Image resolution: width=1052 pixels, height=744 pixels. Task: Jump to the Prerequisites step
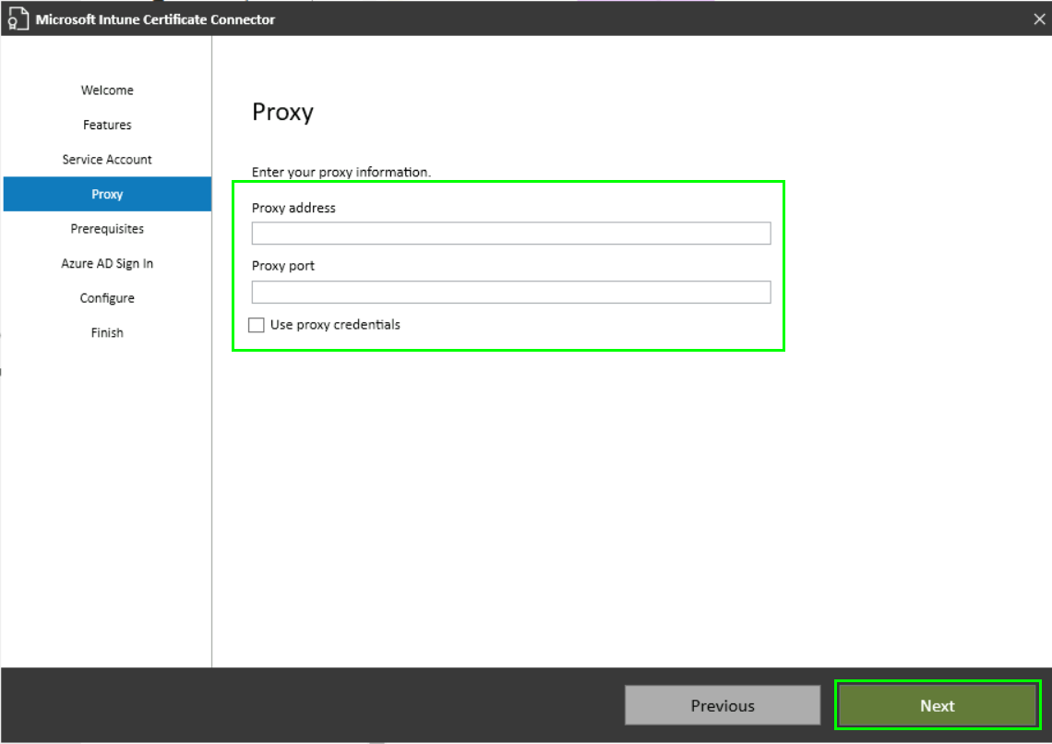107,229
